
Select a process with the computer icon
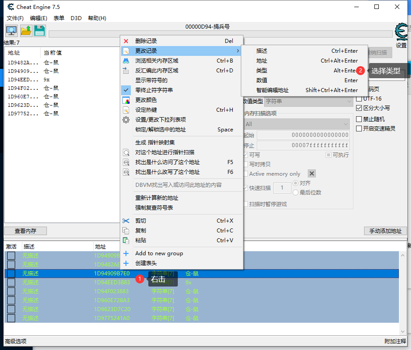coord(11,30)
